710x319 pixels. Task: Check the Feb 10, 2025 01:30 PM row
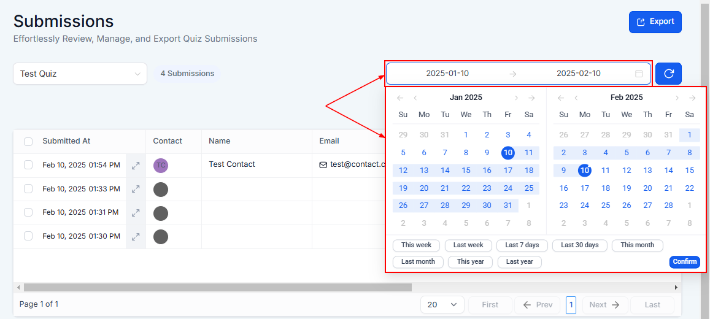(x=28, y=236)
